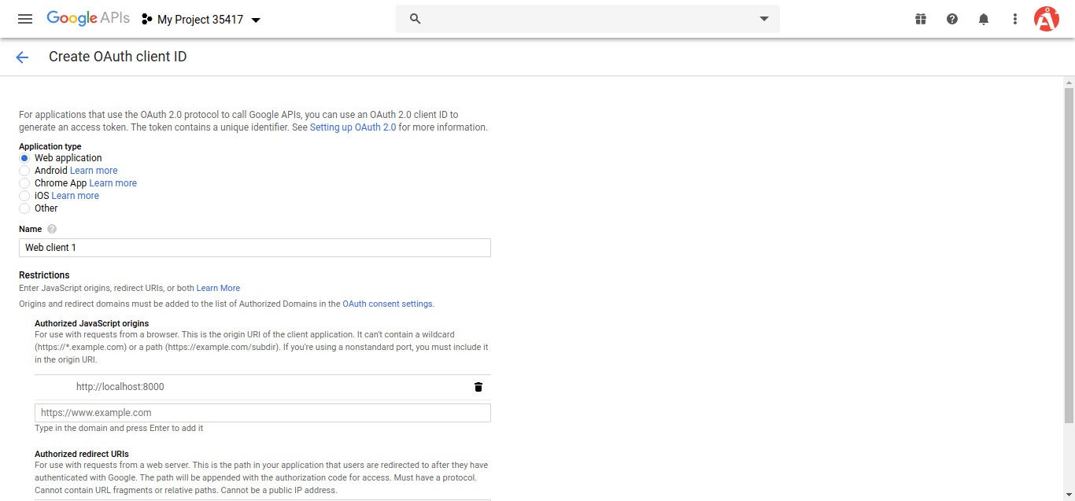Expand the search bar dropdown arrow

763,19
